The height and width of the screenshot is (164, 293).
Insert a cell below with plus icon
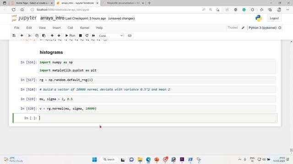click(22, 36)
